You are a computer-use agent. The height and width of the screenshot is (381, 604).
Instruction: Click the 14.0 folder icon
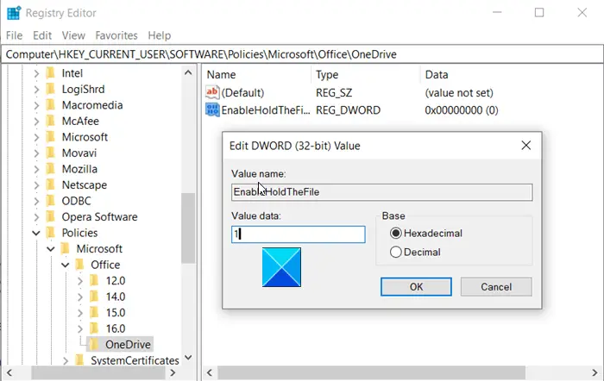pyautogui.click(x=94, y=297)
